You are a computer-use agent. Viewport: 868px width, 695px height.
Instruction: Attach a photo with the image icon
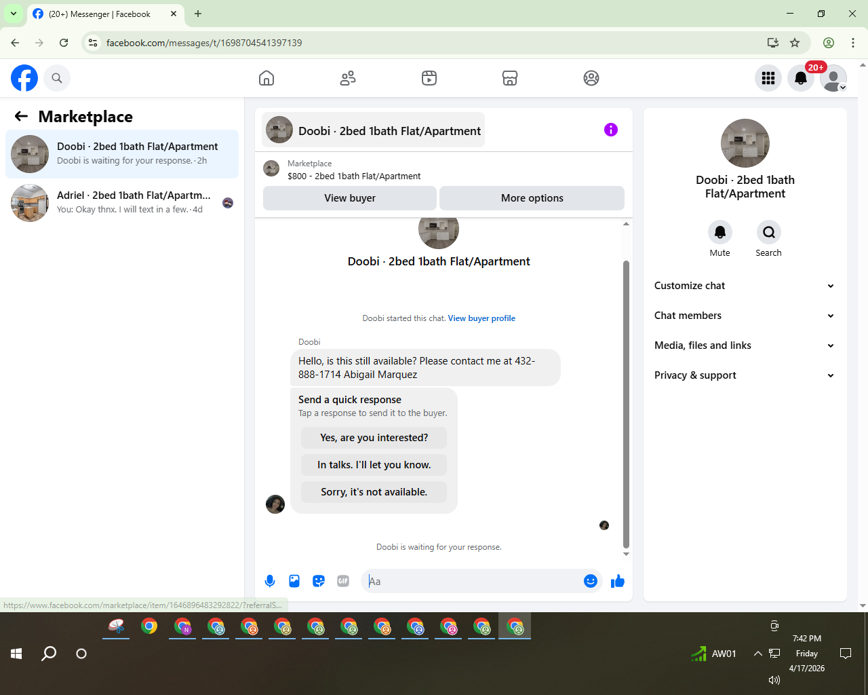pyautogui.click(x=294, y=581)
